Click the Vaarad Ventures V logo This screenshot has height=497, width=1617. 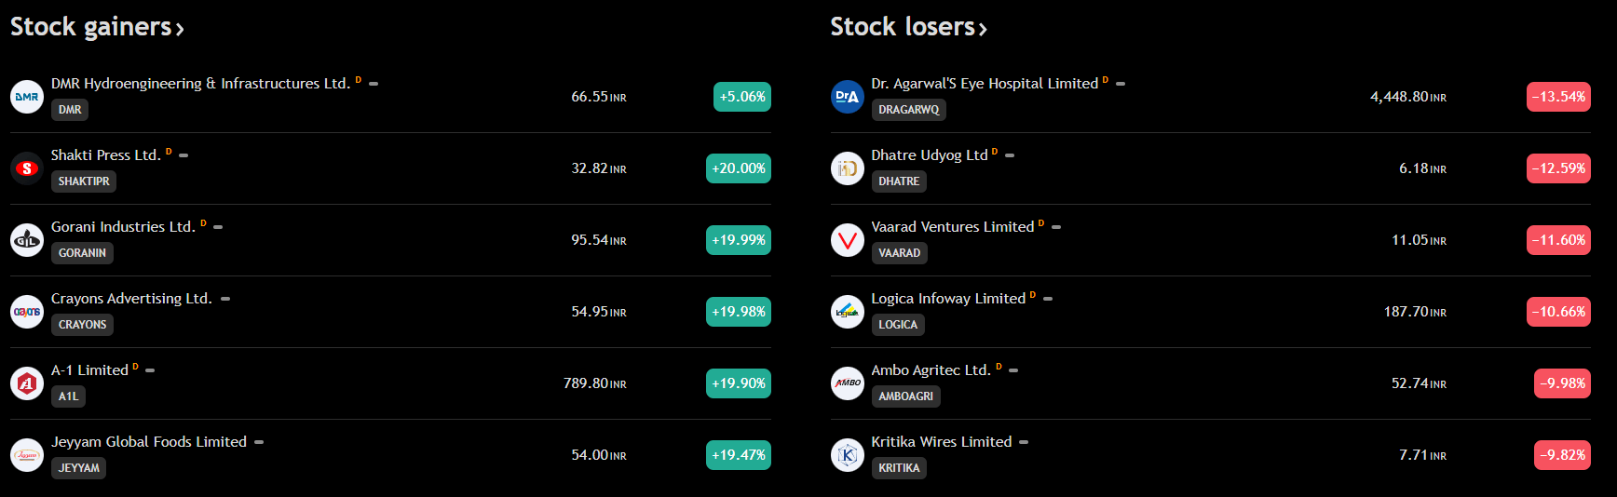click(848, 240)
